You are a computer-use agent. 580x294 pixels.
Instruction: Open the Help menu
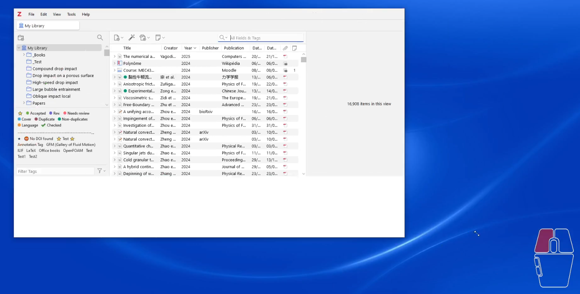(86, 14)
